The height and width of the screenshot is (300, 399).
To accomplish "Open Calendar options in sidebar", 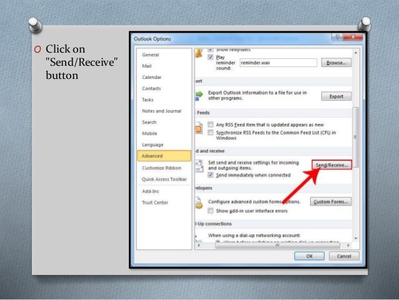I will pyautogui.click(x=152, y=77).
